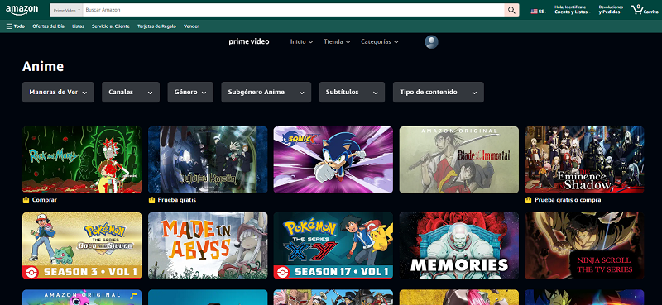The image size is (662, 305).
Task: Open Cuenta y Listas account menu
Action: [x=573, y=10]
